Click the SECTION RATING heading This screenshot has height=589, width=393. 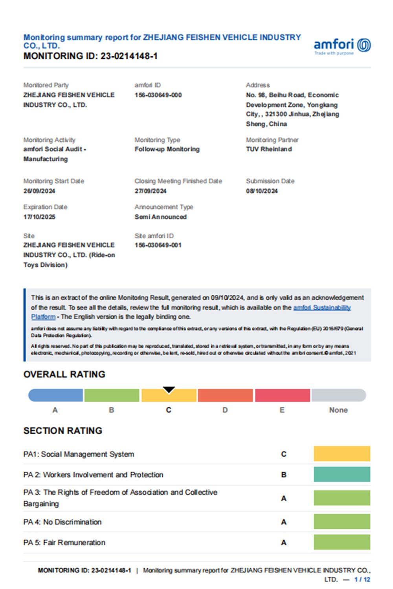coord(63,431)
